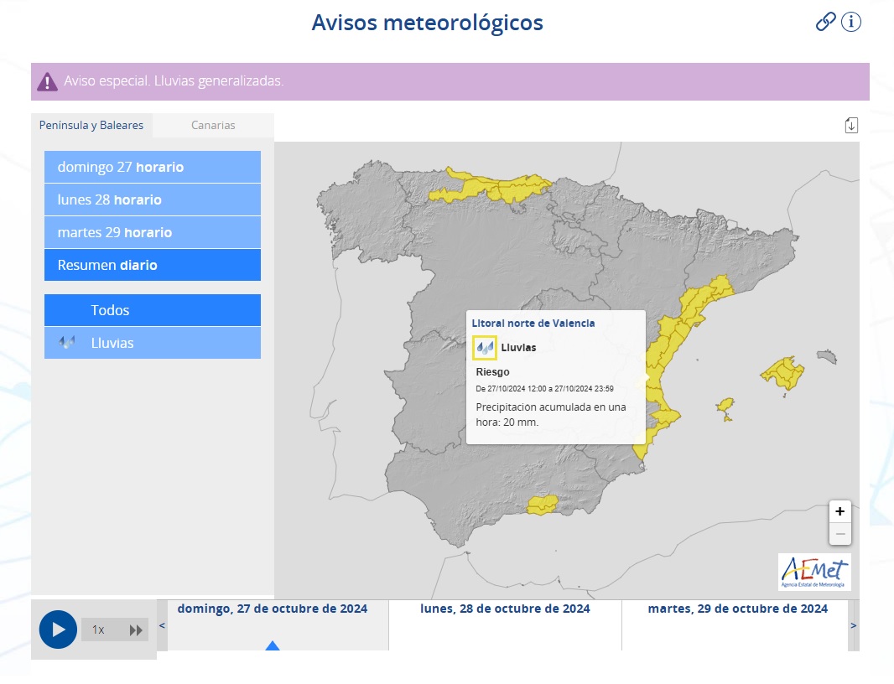Select the Península y Baleares tab
This screenshot has height=684, width=894.
click(x=91, y=125)
